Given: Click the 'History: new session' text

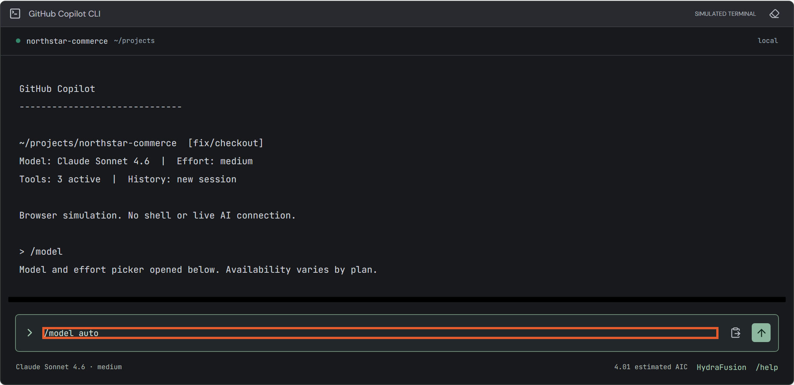Looking at the screenshot, I should click(x=182, y=179).
